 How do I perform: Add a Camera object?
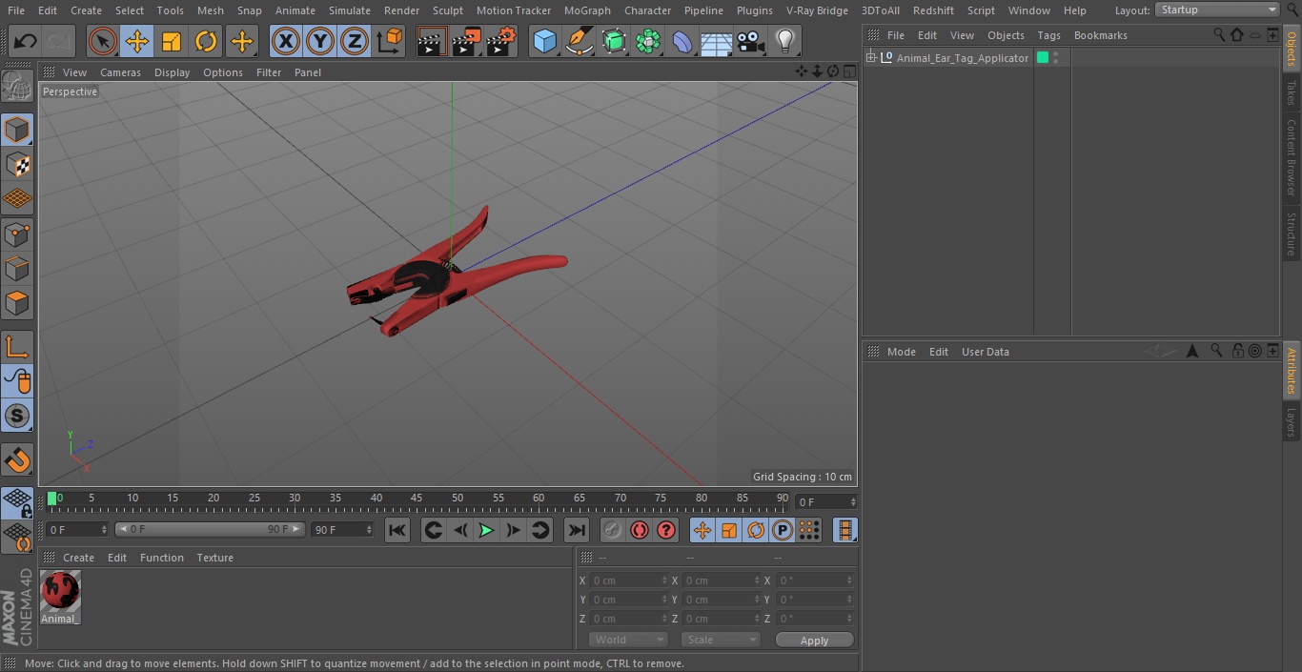click(x=751, y=41)
